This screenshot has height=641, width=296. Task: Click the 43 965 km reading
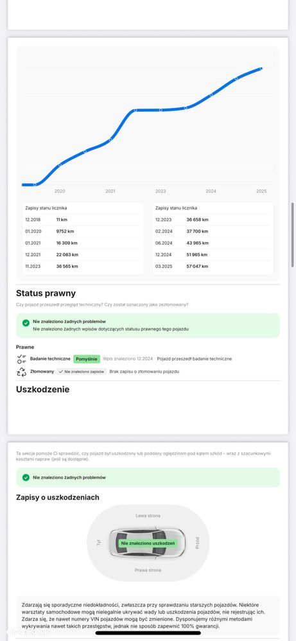(198, 243)
